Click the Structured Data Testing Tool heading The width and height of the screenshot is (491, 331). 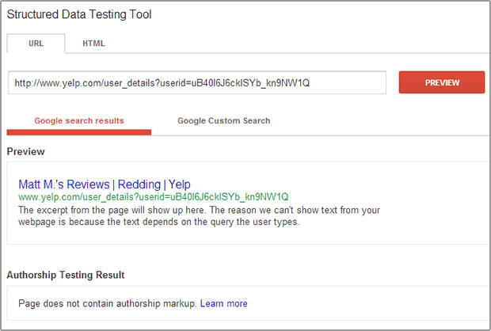pyautogui.click(x=79, y=14)
